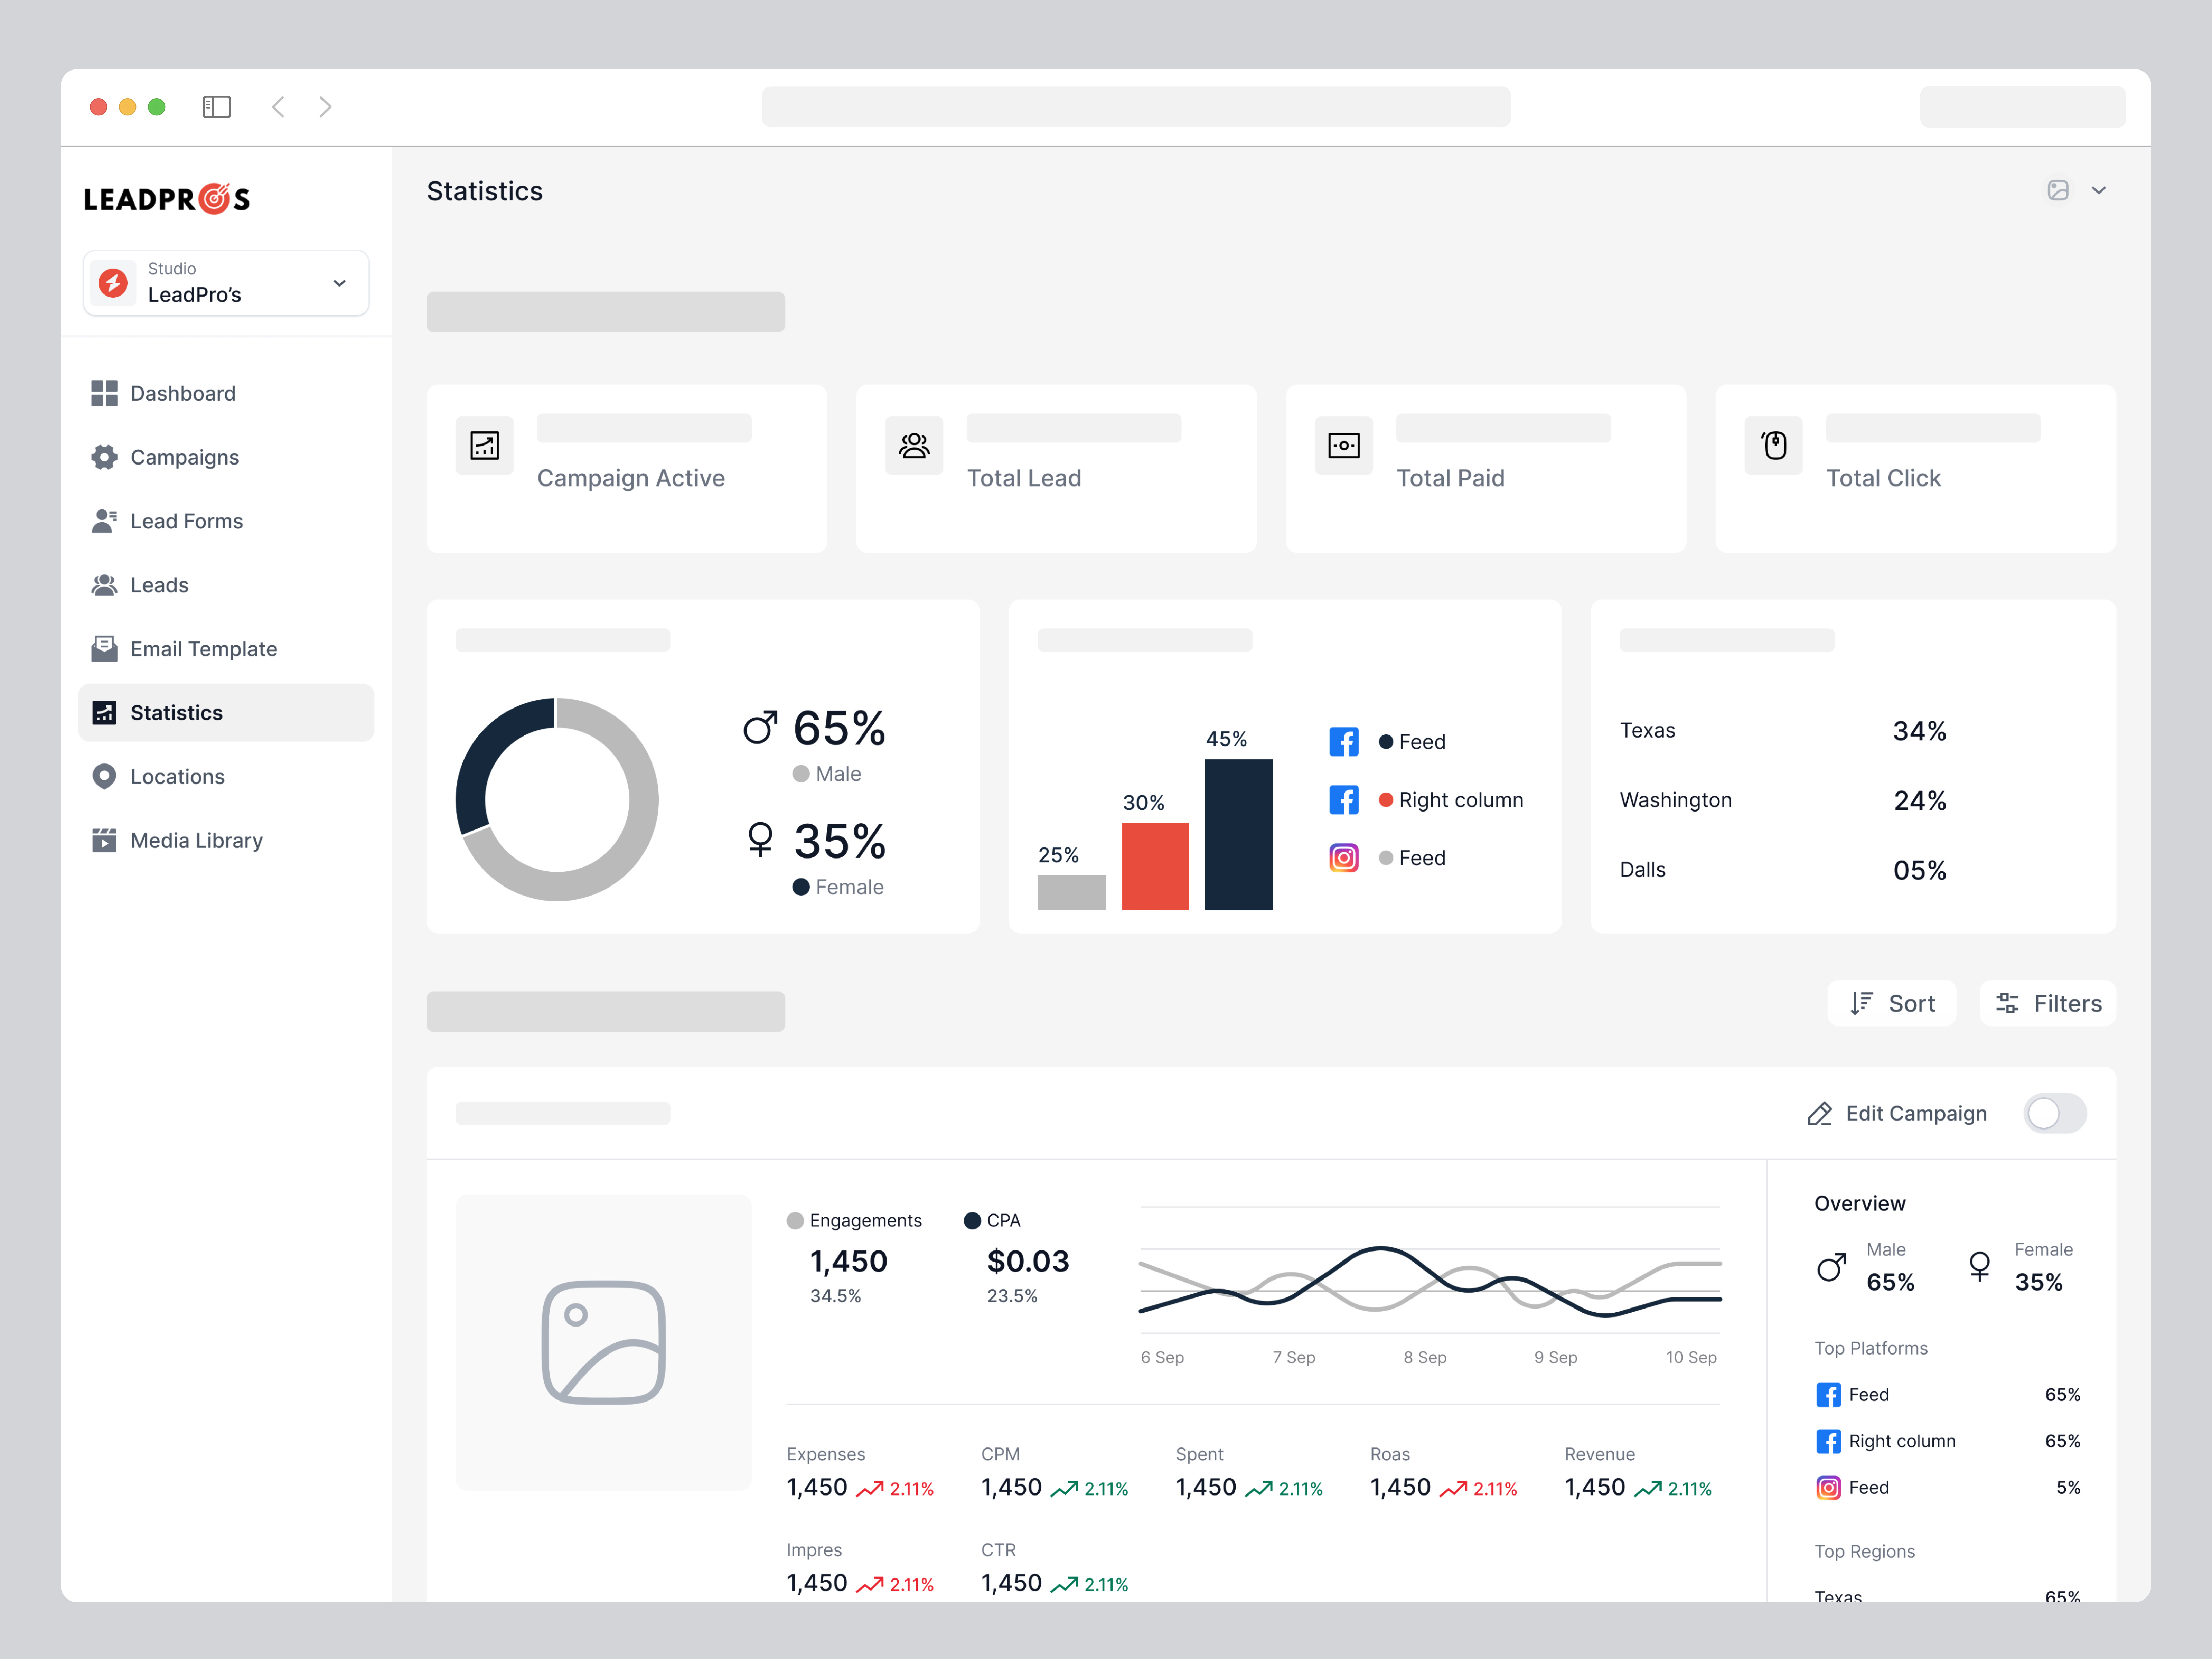Click the Total Lead people icon
This screenshot has height=1659, width=2212.
(x=913, y=446)
